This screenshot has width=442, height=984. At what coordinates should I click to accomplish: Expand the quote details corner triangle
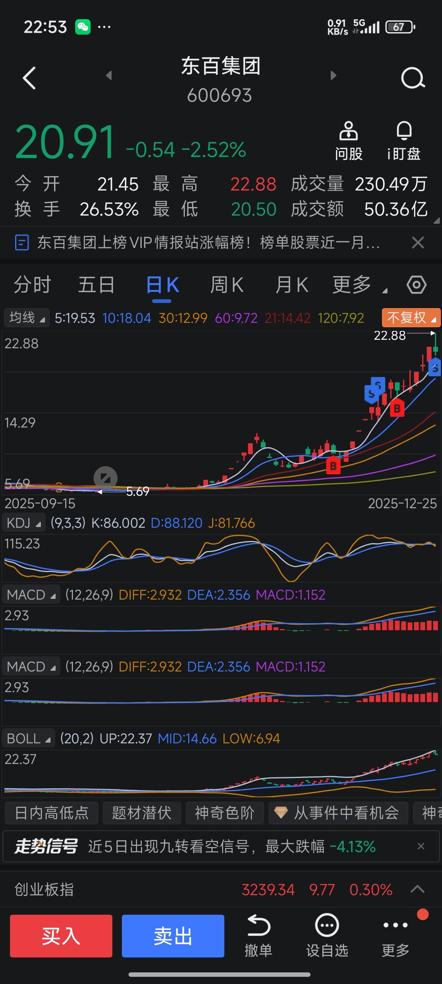click(x=436, y=220)
